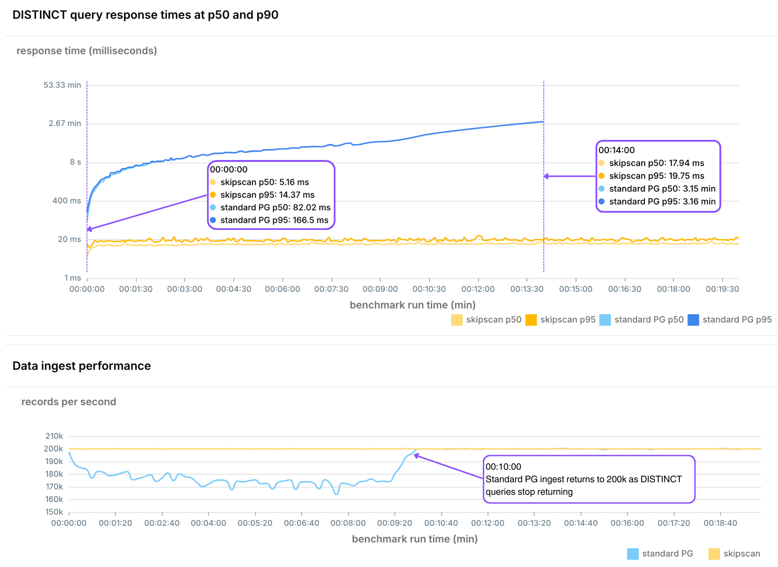Click the DISTINCT query response times title
The width and height of the screenshot is (778, 567).
[x=145, y=15]
